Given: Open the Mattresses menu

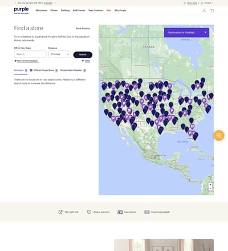Looking at the screenshot, I should pyautogui.click(x=41, y=10).
